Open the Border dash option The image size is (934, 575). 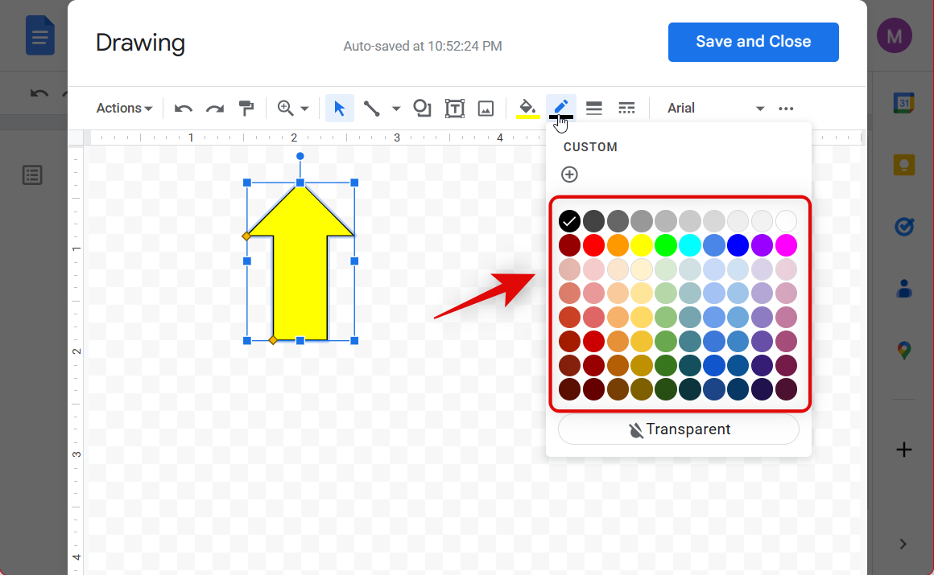[626, 108]
